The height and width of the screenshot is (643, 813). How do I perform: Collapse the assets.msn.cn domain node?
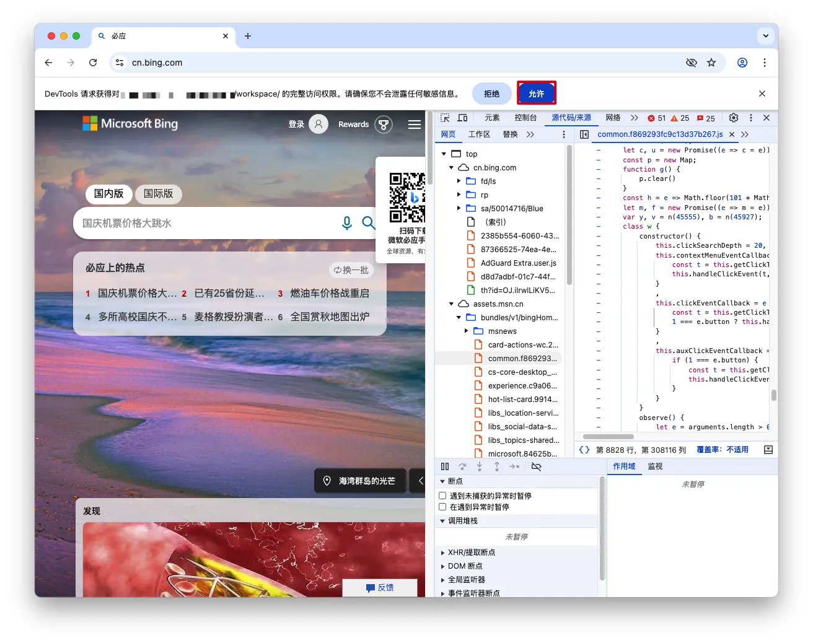click(x=451, y=304)
